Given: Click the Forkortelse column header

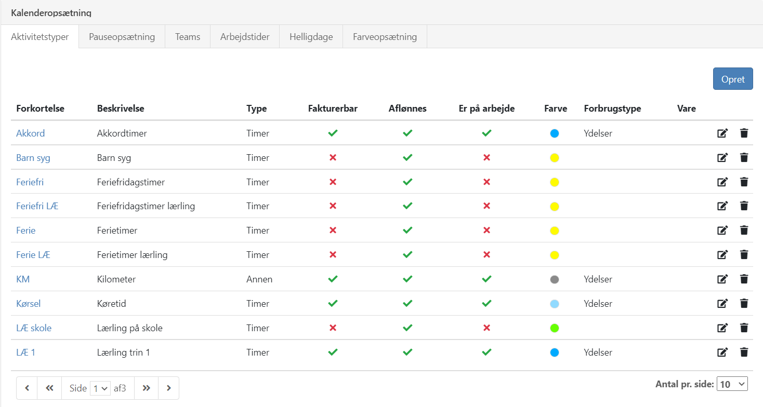Looking at the screenshot, I should (41, 108).
